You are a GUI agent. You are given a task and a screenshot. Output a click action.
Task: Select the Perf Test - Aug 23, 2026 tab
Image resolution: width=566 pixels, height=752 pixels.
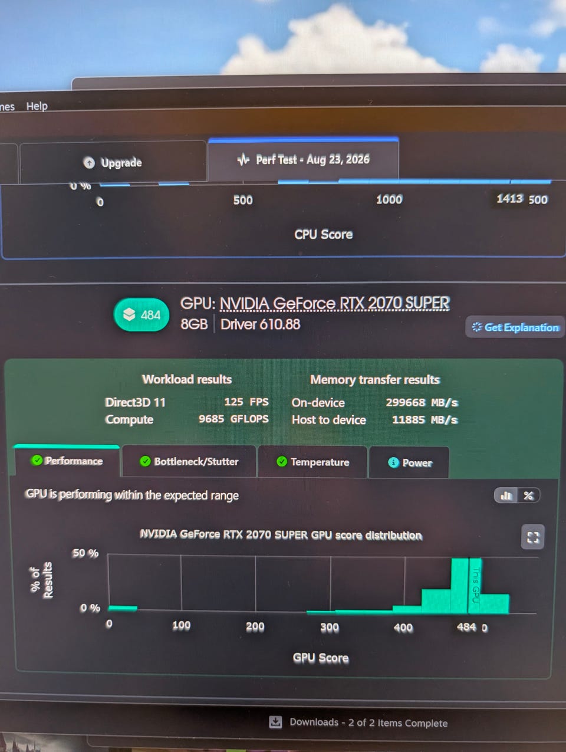point(303,159)
